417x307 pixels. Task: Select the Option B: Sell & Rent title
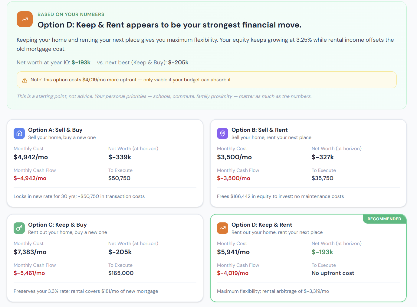259,130
